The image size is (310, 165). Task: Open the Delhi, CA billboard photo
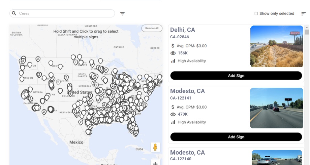[277, 46]
